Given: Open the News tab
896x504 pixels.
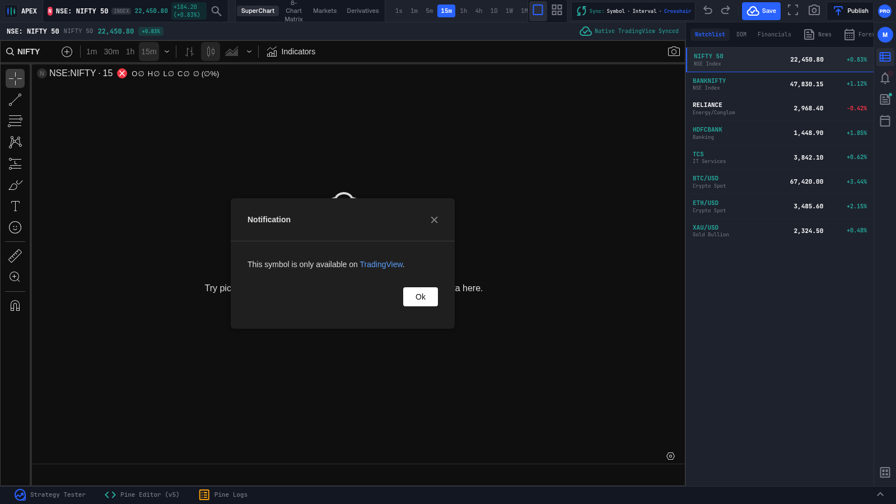Looking at the screenshot, I should pyautogui.click(x=818, y=35).
